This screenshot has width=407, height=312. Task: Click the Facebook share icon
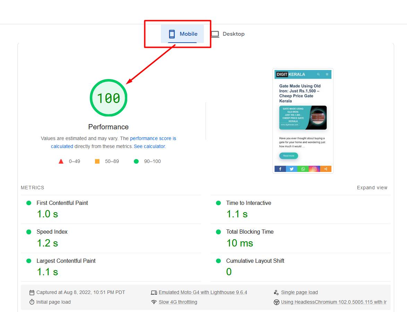280,169
